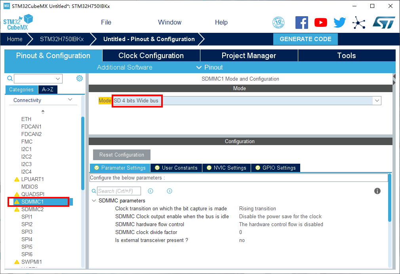Open the YouTube icon link
This screenshot has height=274, width=400.
320,23
